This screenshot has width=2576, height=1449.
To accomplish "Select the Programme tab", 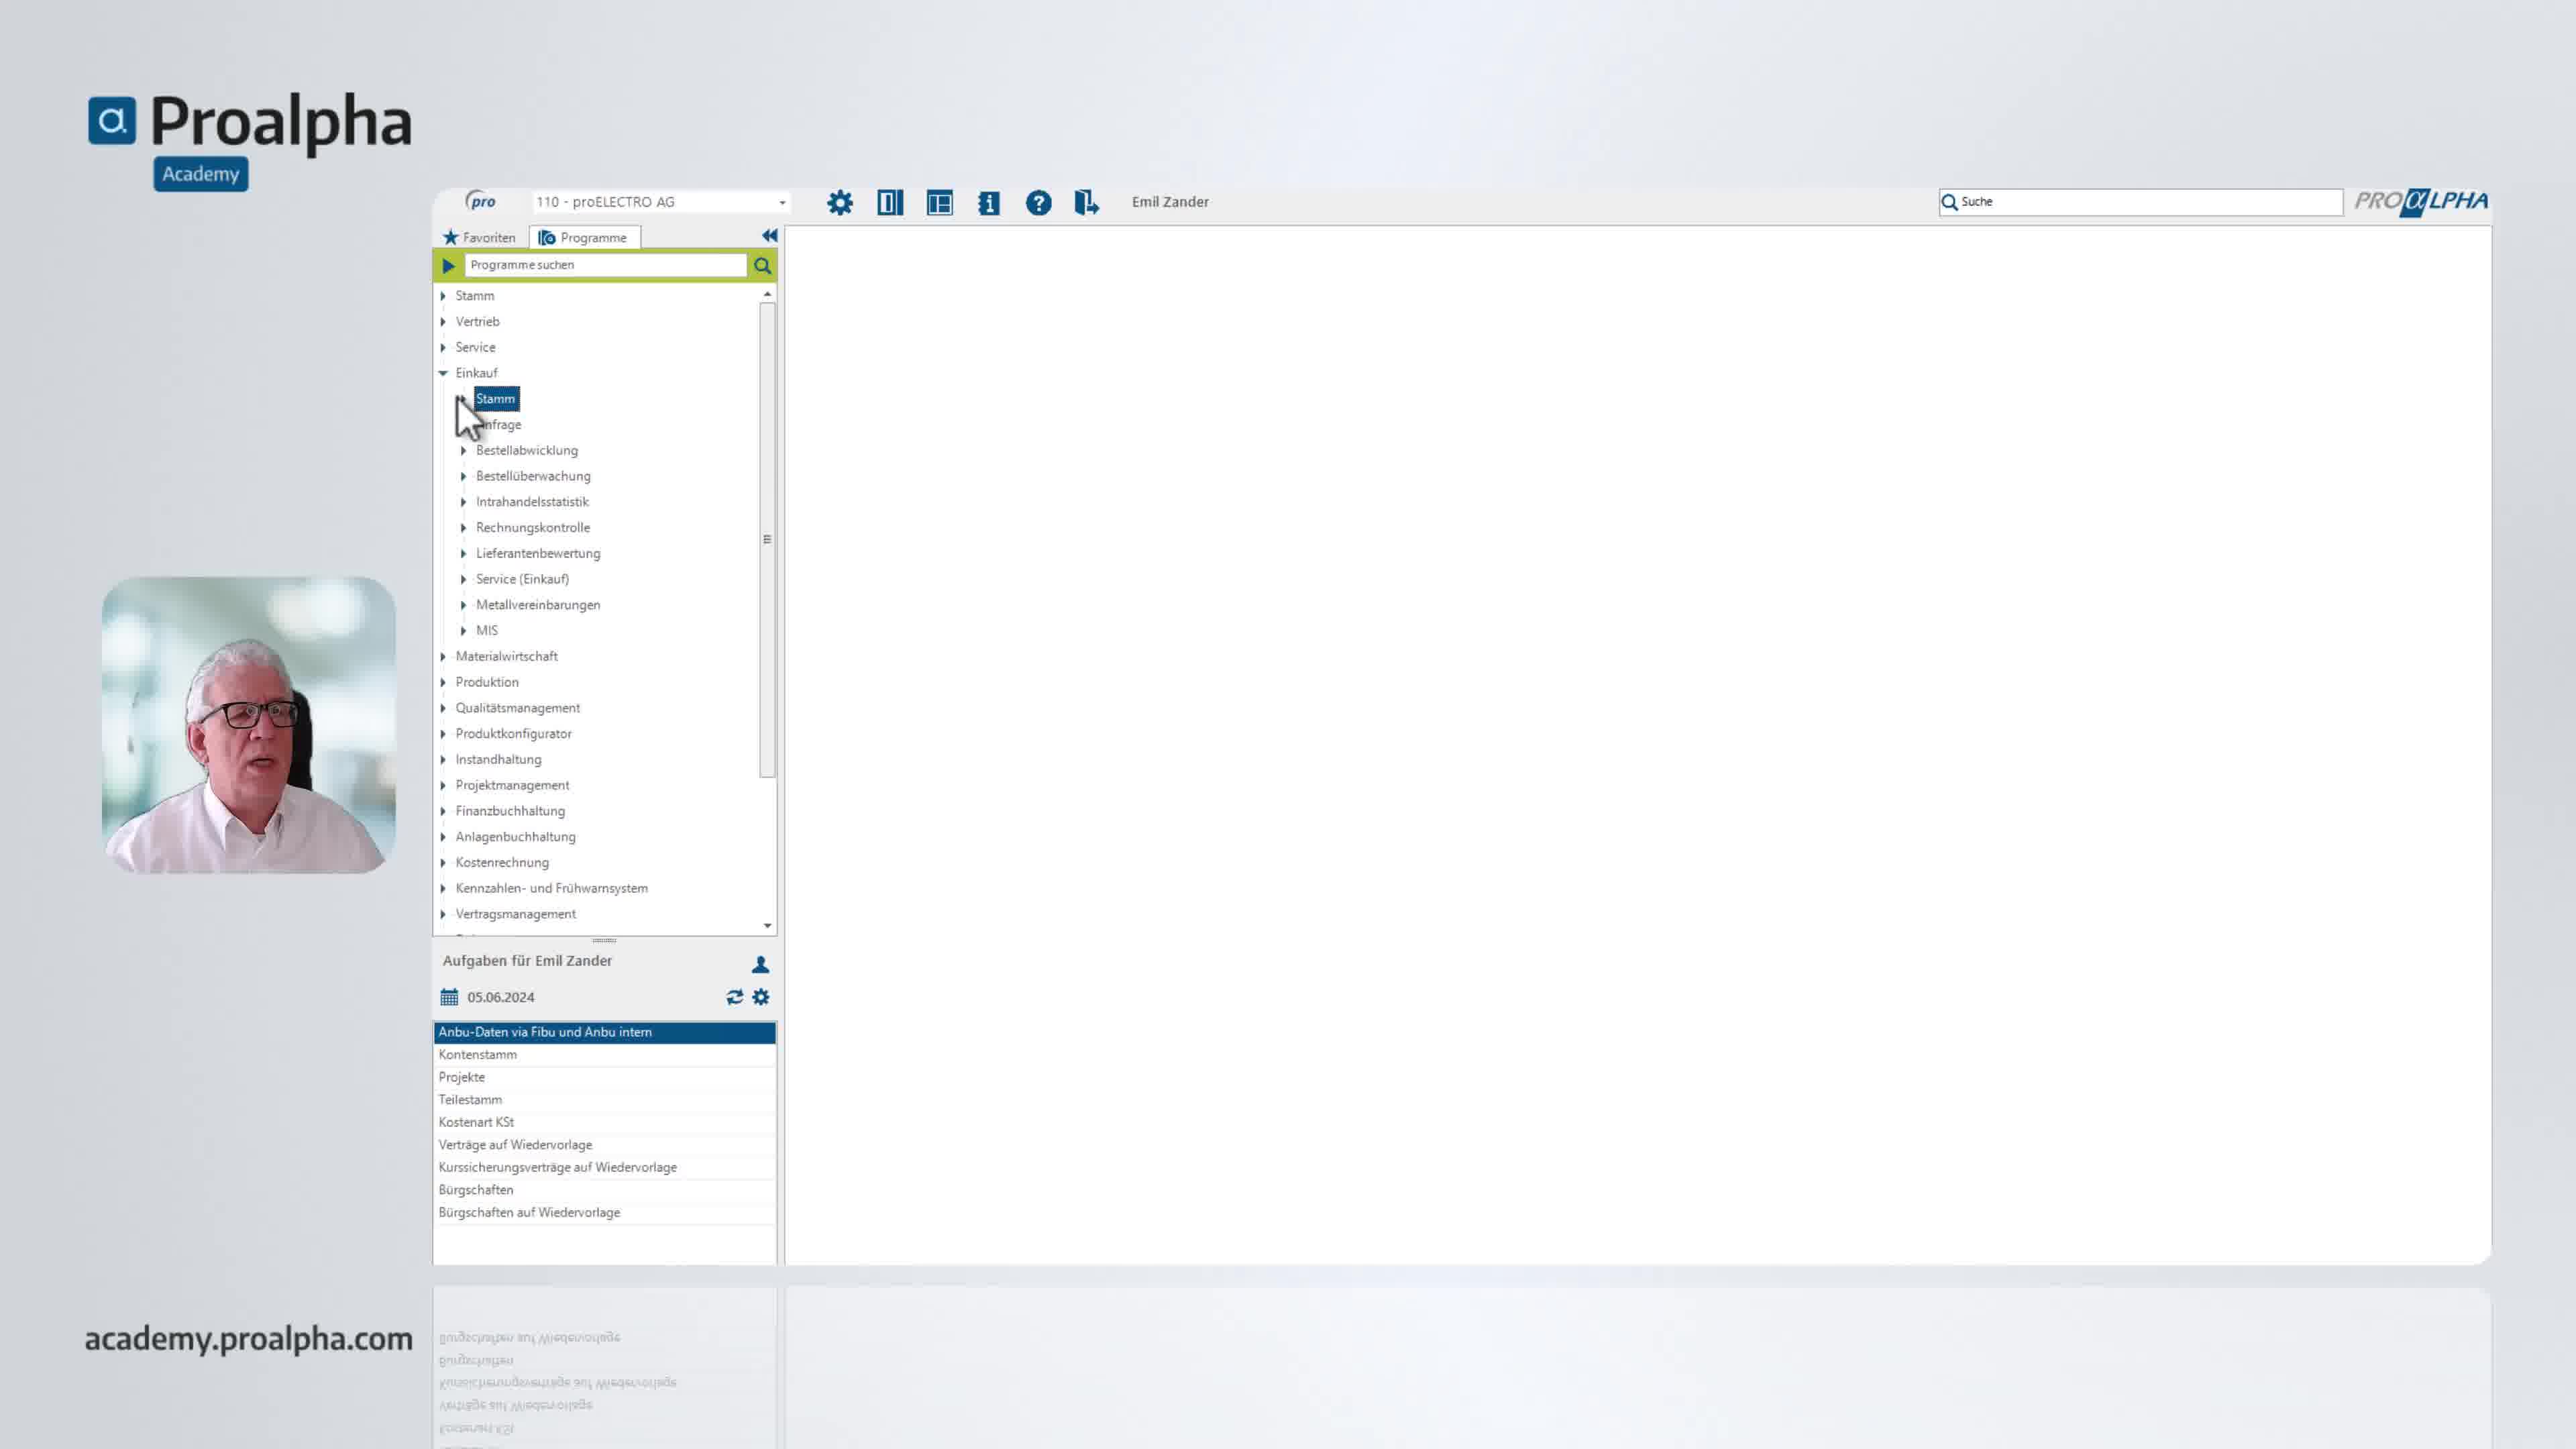I will (x=584, y=237).
